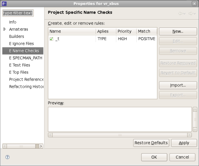Toggle the _t rule checkbox
Screen dimensions: 199x166
(x=51, y=39)
